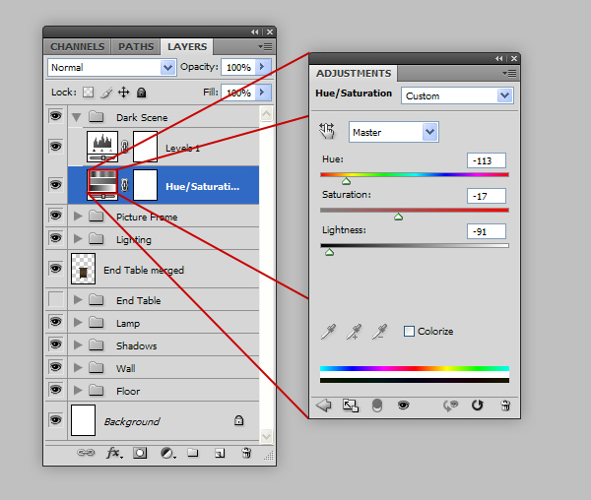The width and height of the screenshot is (591, 500).
Task: Select the on-image targeted adjustment tool
Action: (328, 132)
